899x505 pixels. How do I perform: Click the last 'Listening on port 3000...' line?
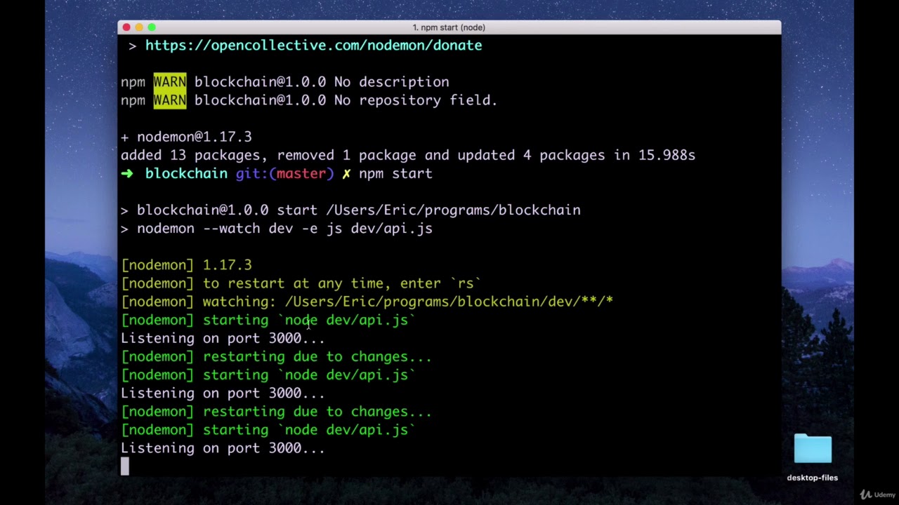[223, 448]
